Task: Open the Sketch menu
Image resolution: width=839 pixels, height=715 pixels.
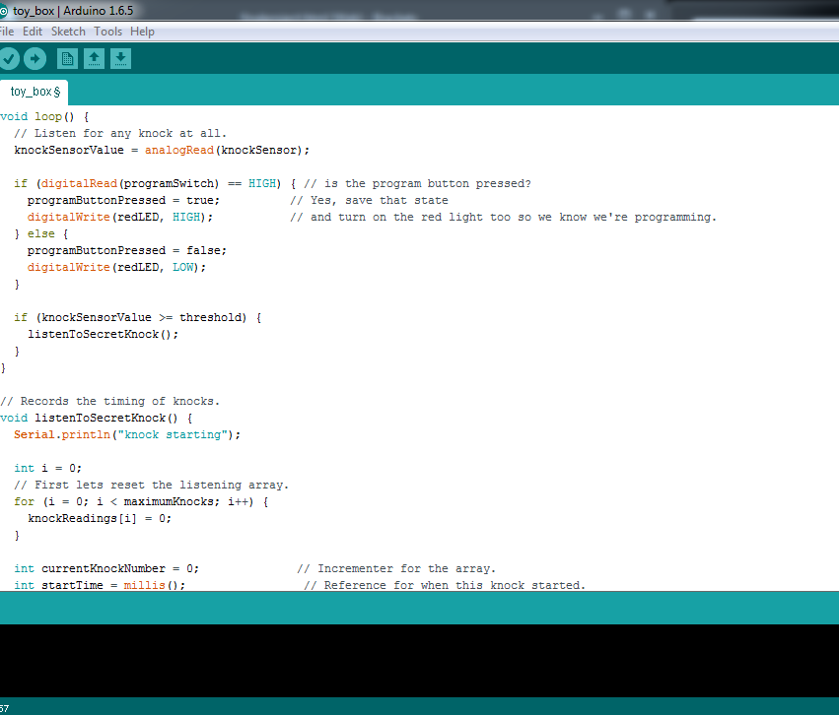Action: pyautogui.click(x=68, y=32)
